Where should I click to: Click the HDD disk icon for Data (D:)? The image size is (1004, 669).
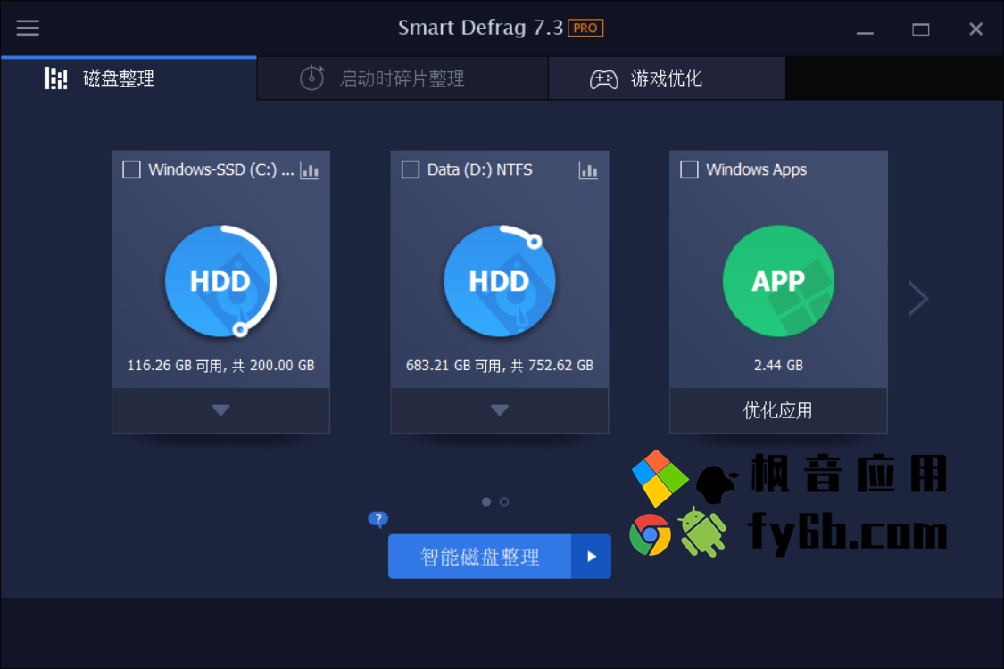coord(500,280)
